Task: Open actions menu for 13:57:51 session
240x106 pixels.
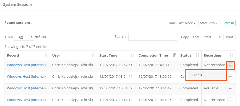Action: click(230, 65)
